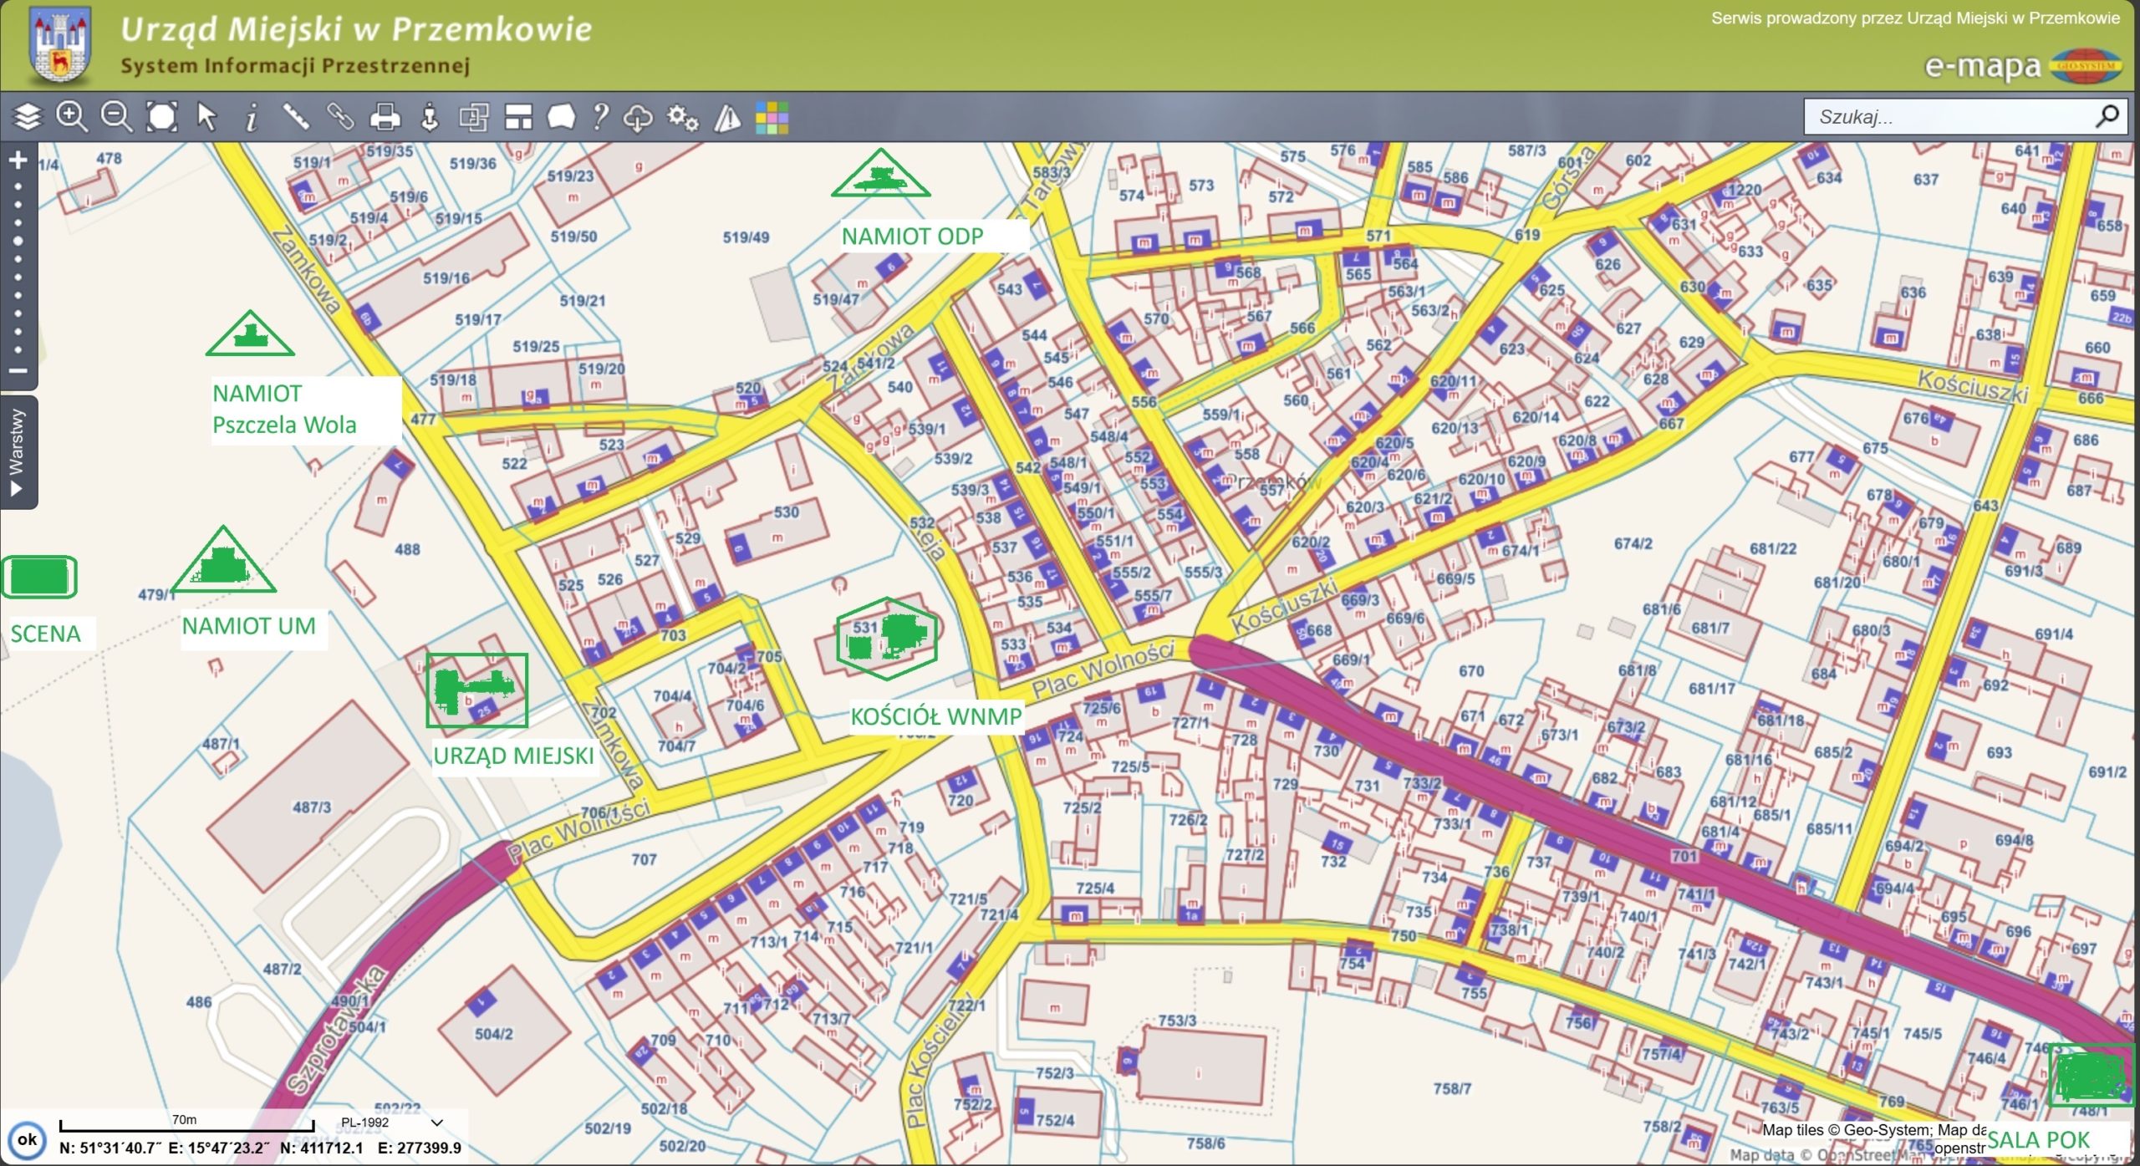Click the ok button at bottom left

(27, 1139)
